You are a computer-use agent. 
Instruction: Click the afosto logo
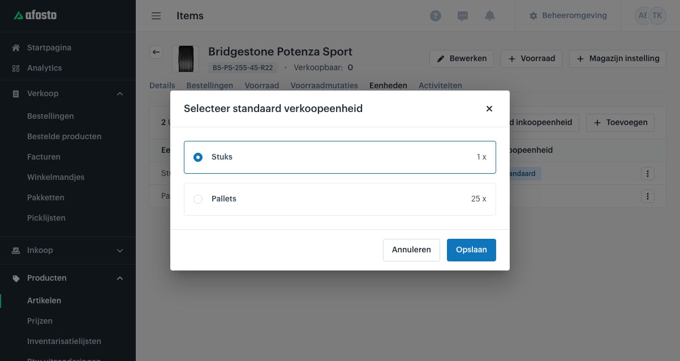(36, 15)
